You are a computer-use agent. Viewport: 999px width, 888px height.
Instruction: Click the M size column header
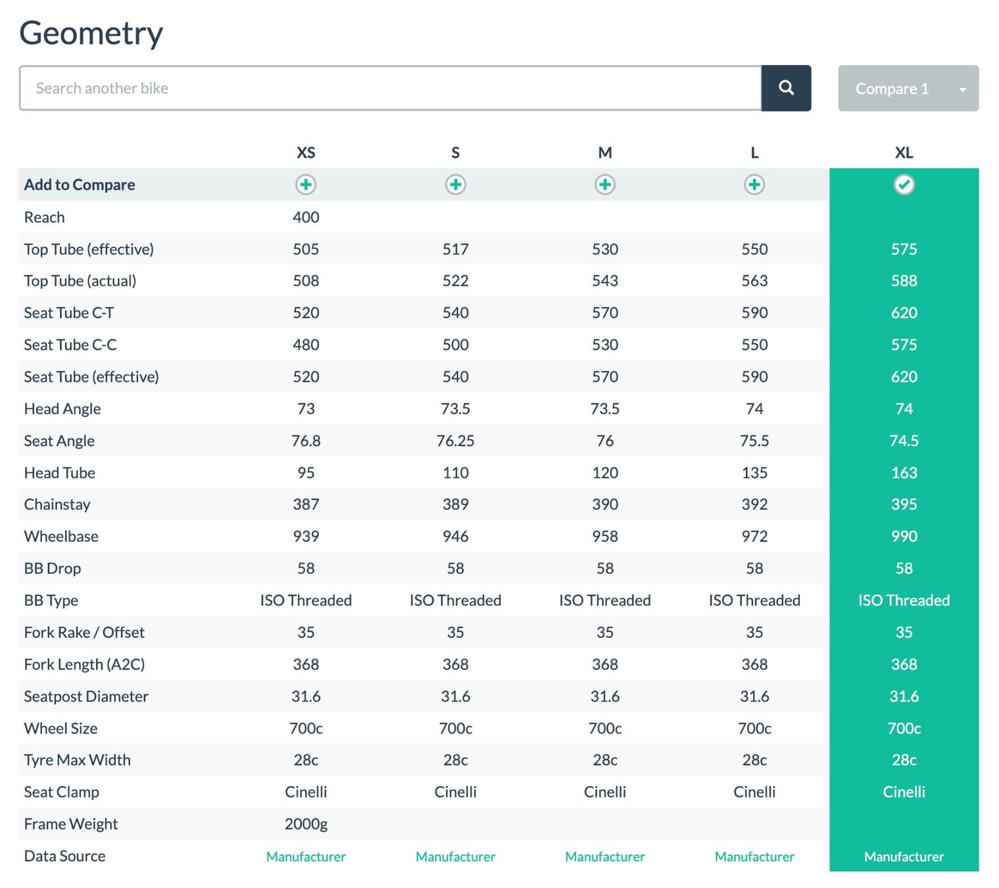(x=605, y=153)
